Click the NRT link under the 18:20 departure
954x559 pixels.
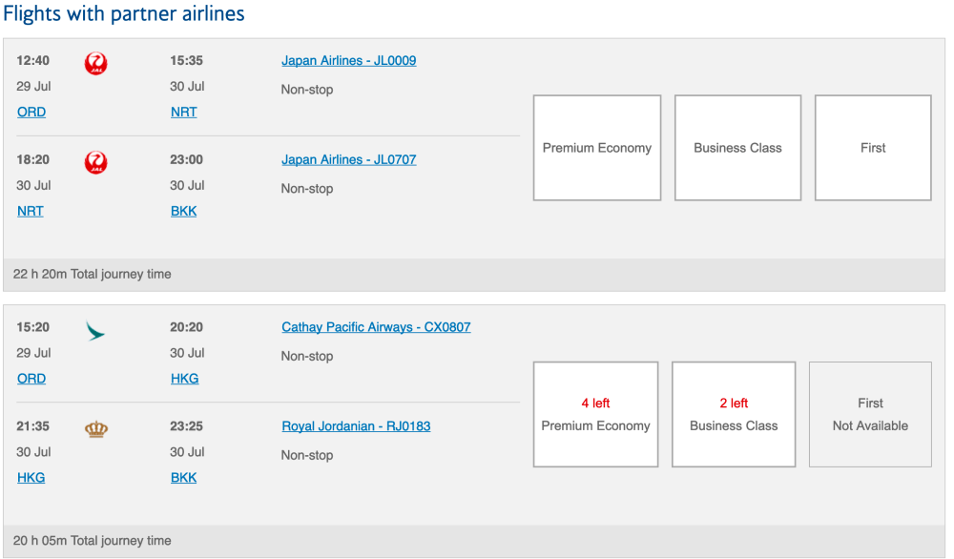[x=31, y=212]
